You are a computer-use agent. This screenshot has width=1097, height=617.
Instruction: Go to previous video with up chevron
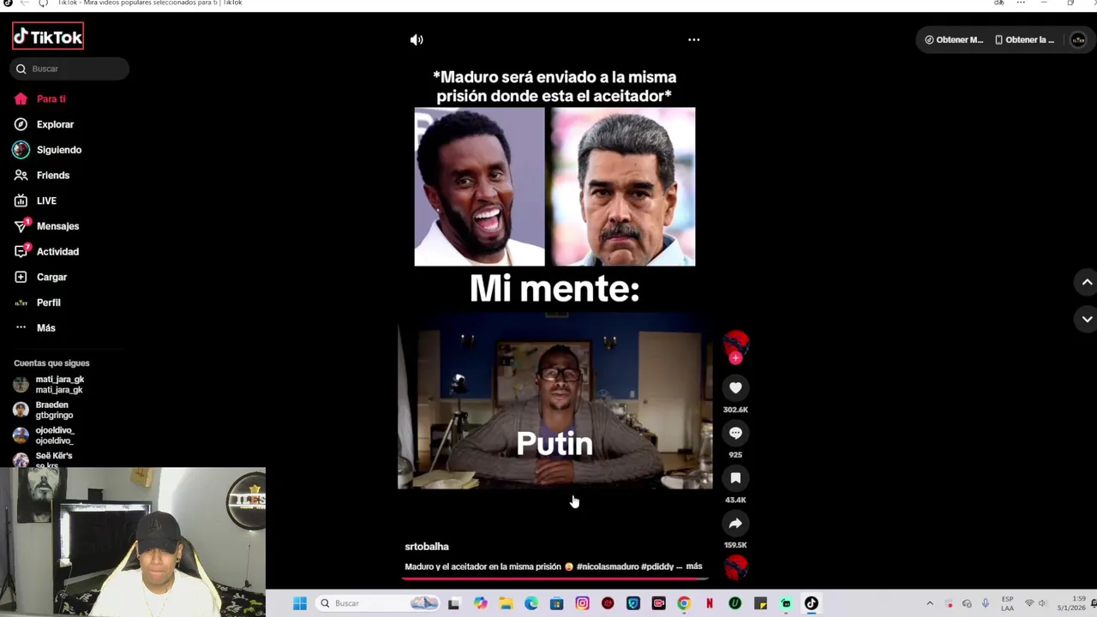pyautogui.click(x=1087, y=282)
